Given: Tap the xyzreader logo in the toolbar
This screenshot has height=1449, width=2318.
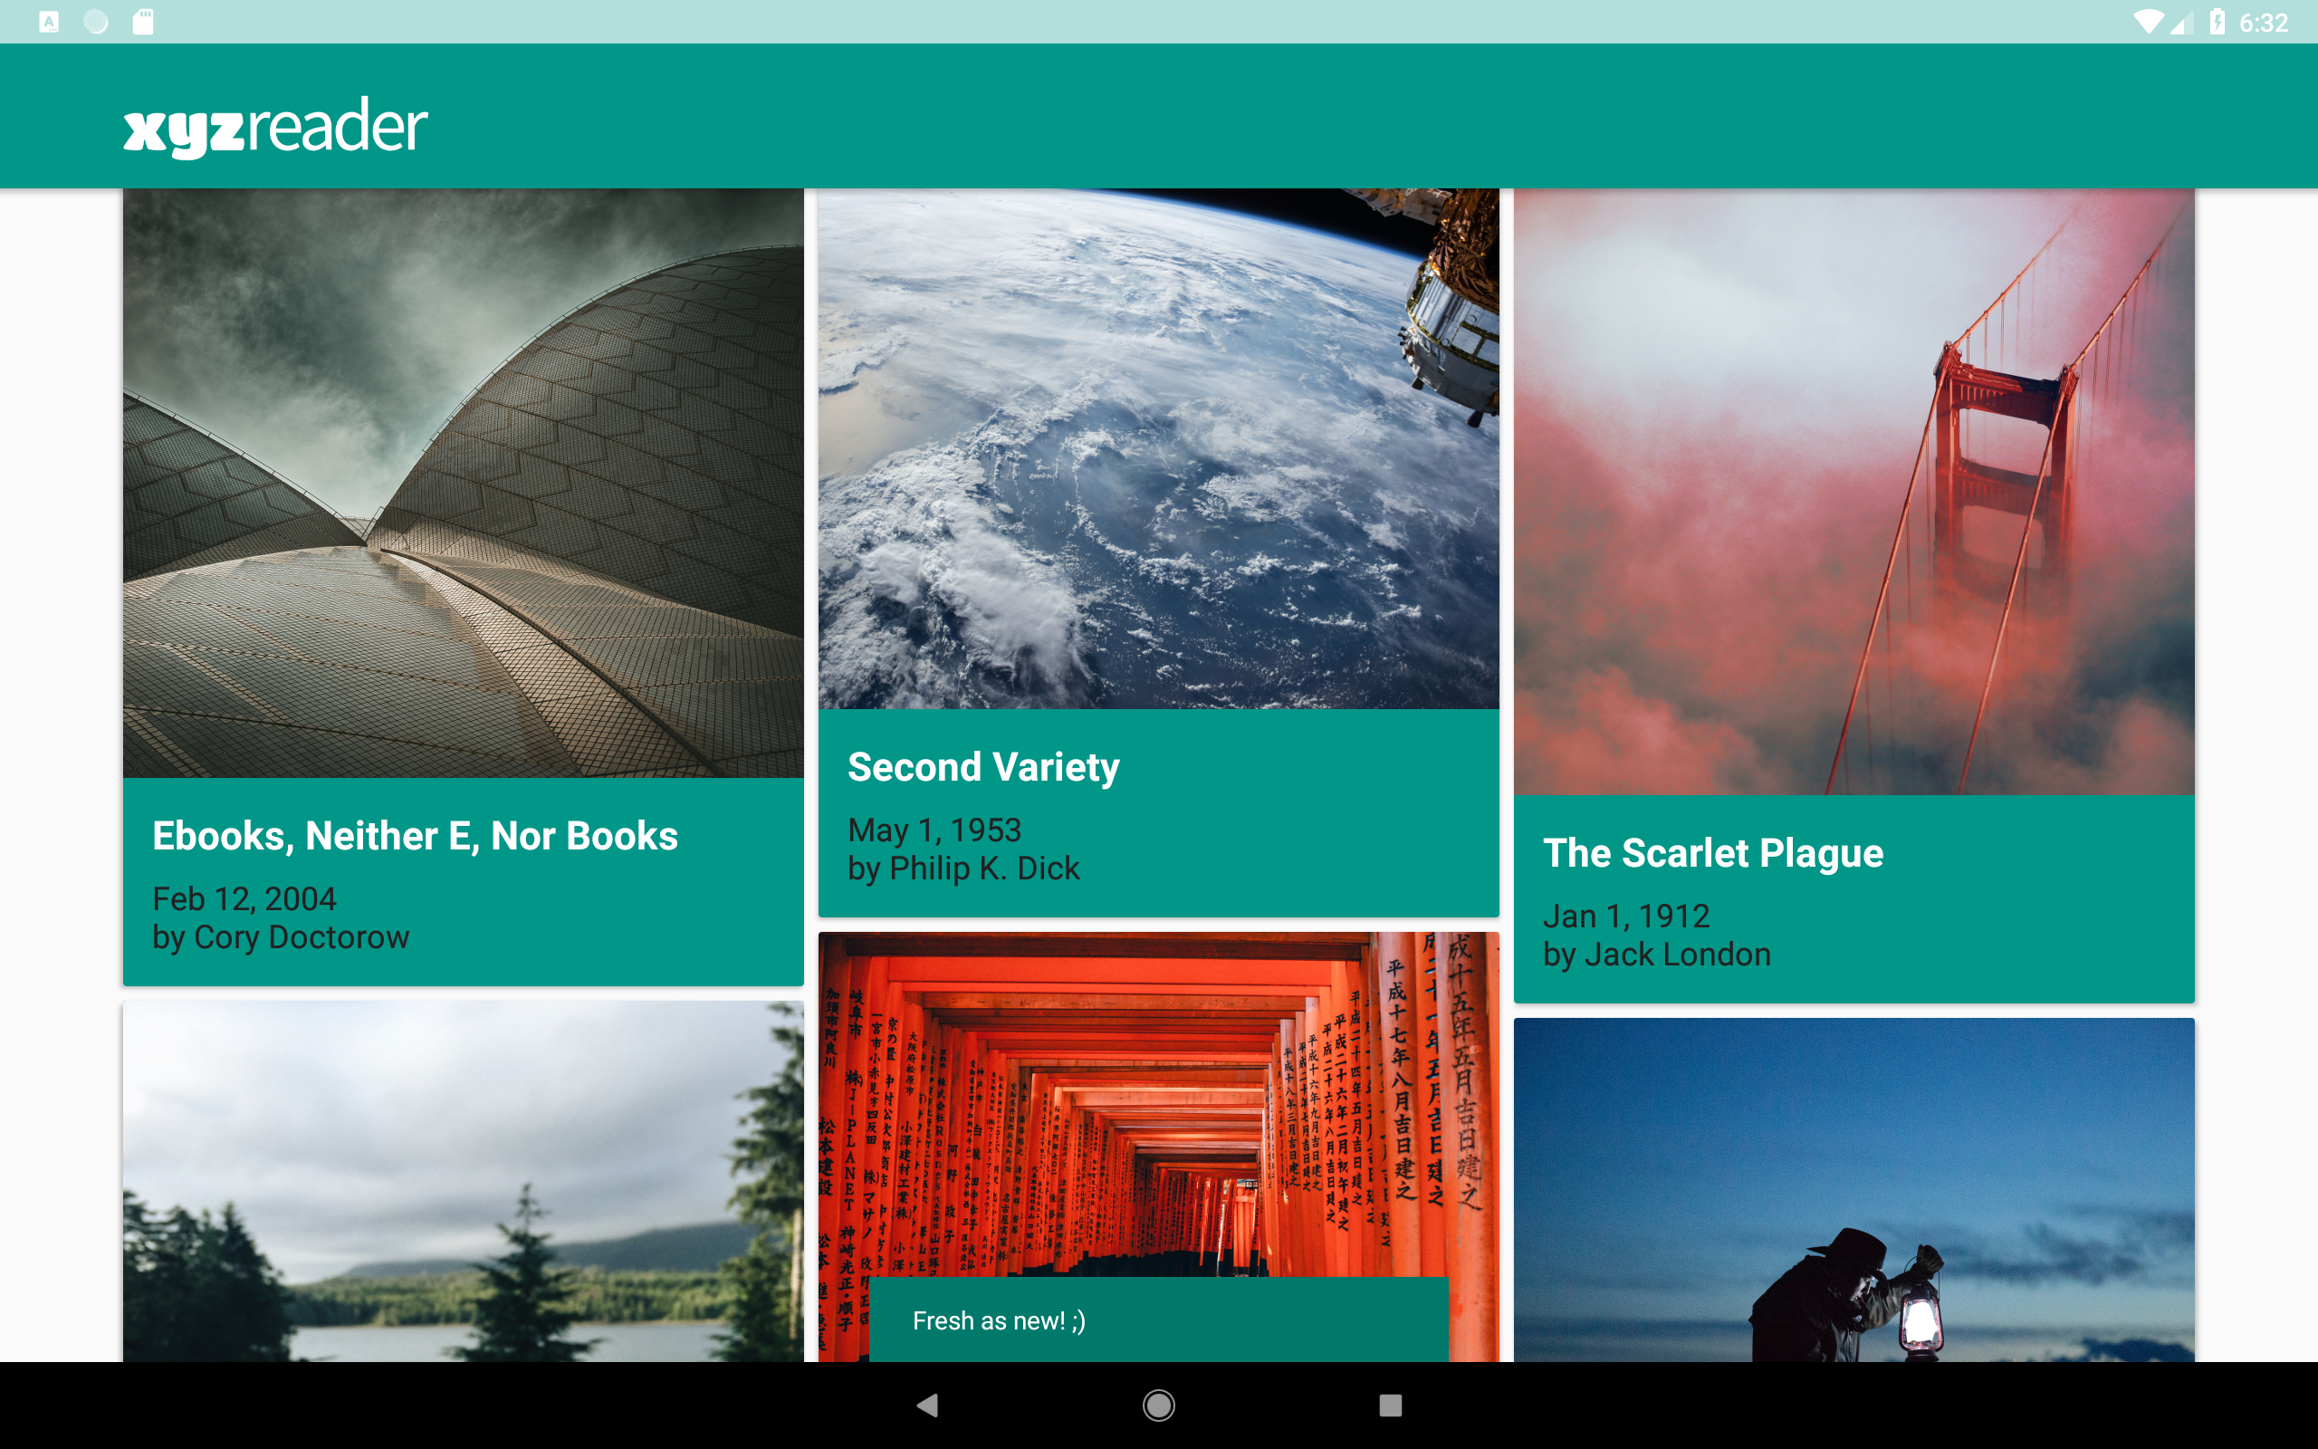Looking at the screenshot, I should 275,126.
